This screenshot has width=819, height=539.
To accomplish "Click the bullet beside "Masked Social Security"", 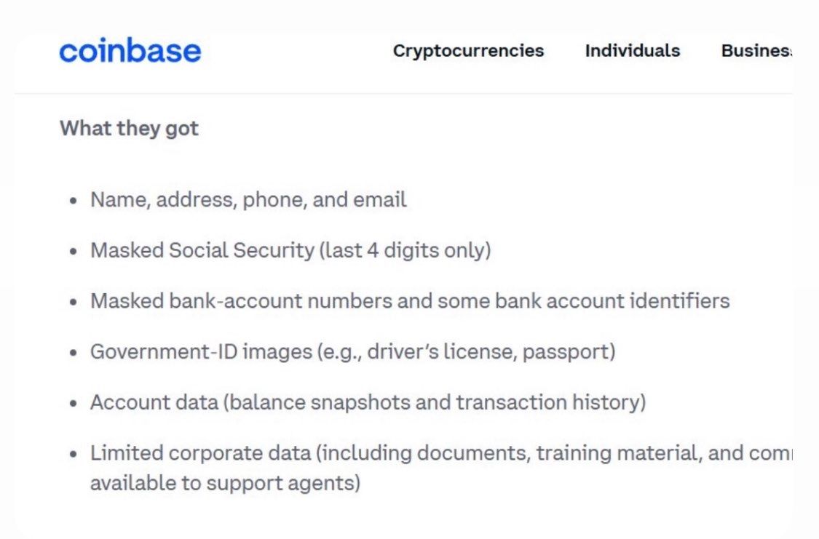I will point(73,252).
